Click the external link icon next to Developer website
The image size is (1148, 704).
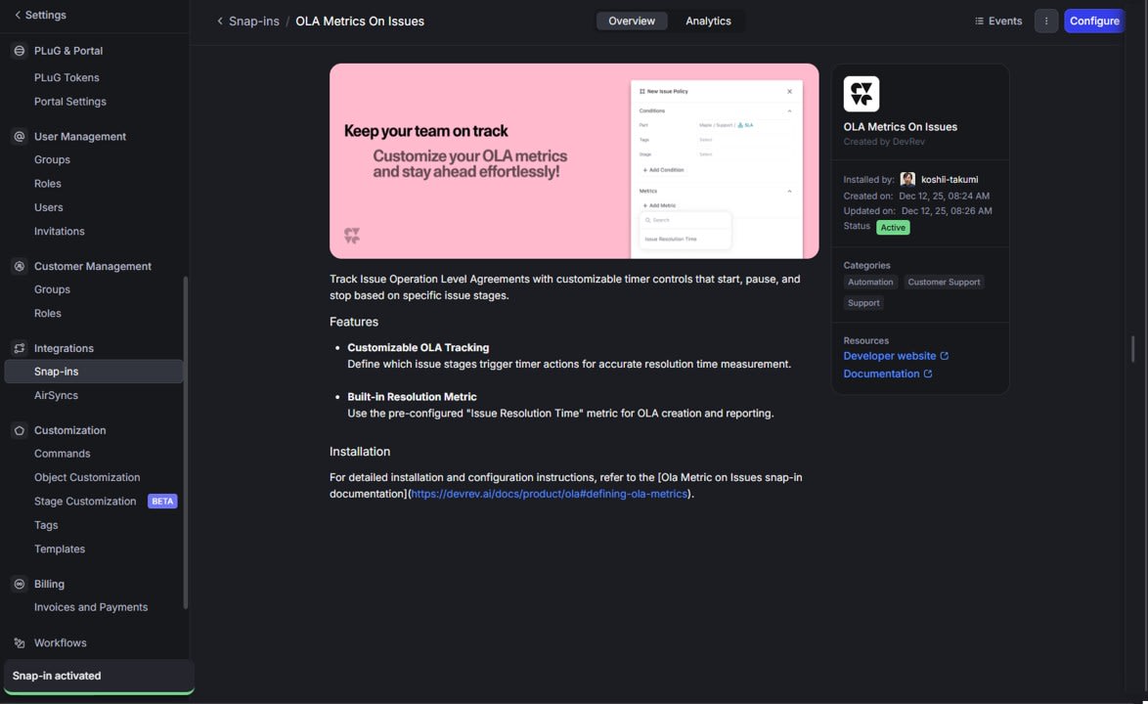click(944, 356)
